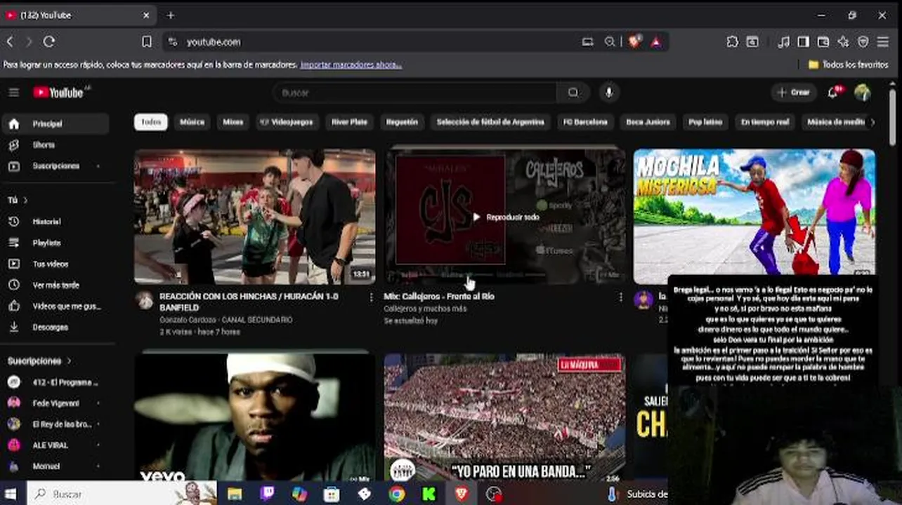Open 412 - El Programa channel
902x505 pixels.
click(x=55, y=382)
